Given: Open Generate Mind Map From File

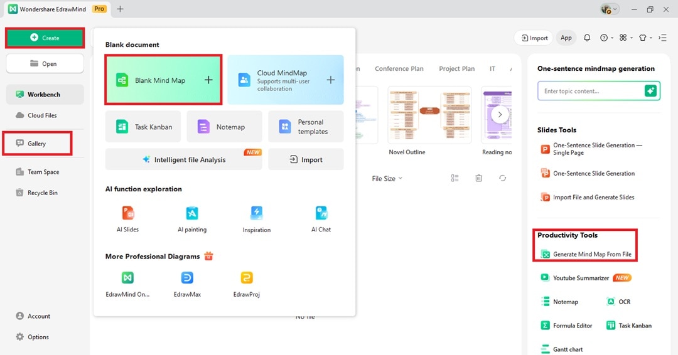Looking at the screenshot, I should point(586,255).
